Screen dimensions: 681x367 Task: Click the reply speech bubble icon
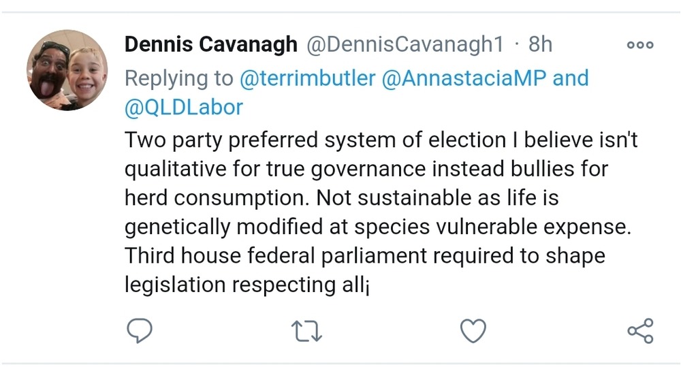[x=140, y=331]
